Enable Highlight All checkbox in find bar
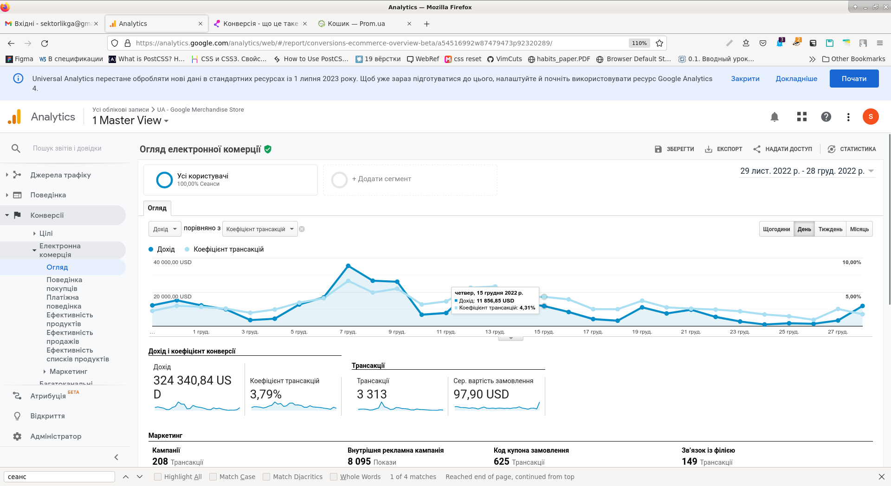 click(x=158, y=477)
